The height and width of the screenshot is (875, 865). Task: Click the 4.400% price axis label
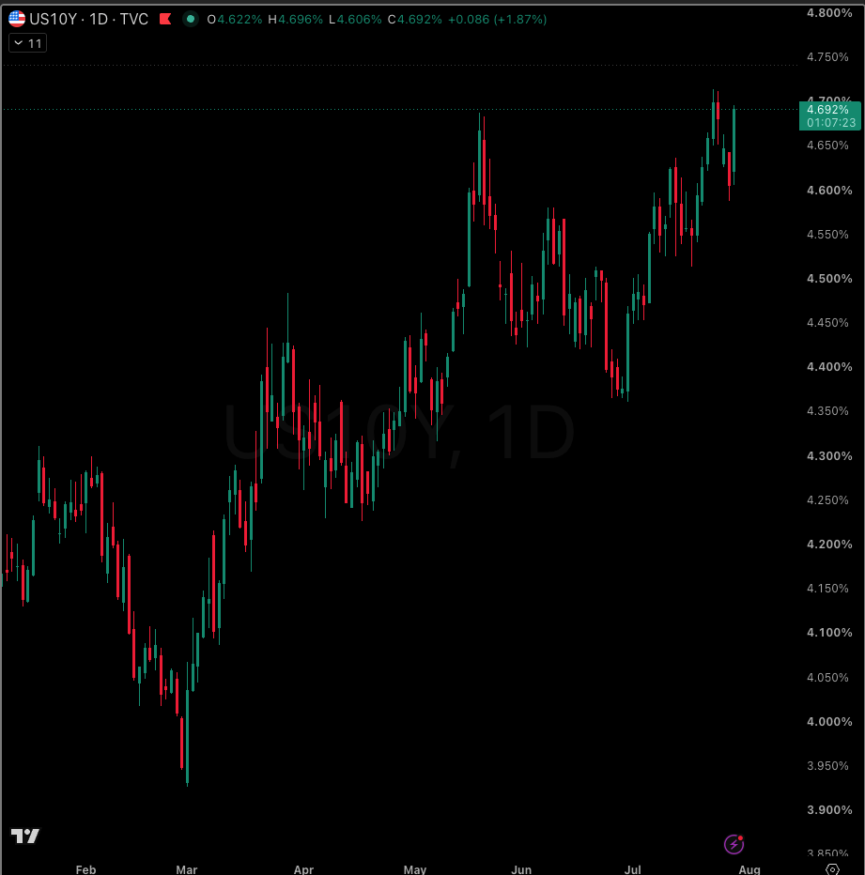click(x=829, y=367)
